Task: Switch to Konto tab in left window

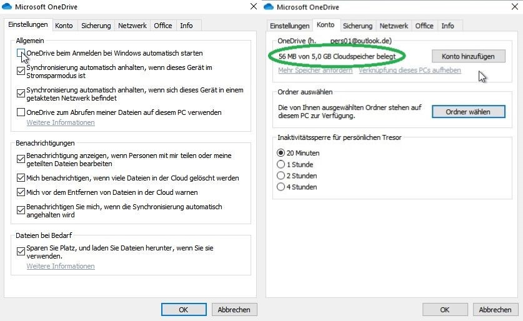Action: click(64, 26)
